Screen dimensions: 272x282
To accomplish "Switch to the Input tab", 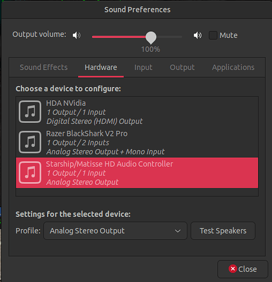I will 143,67.
